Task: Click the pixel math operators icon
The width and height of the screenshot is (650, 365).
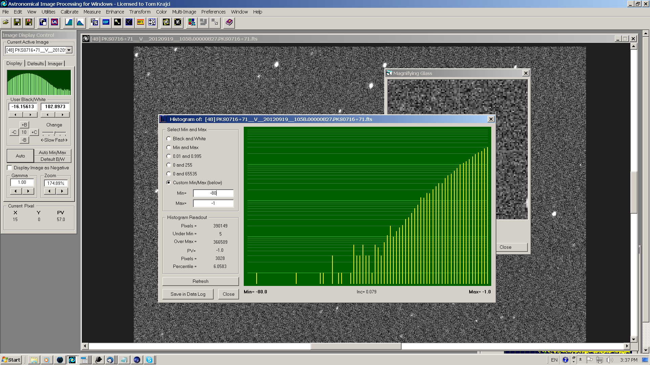Action: pos(152,22)
